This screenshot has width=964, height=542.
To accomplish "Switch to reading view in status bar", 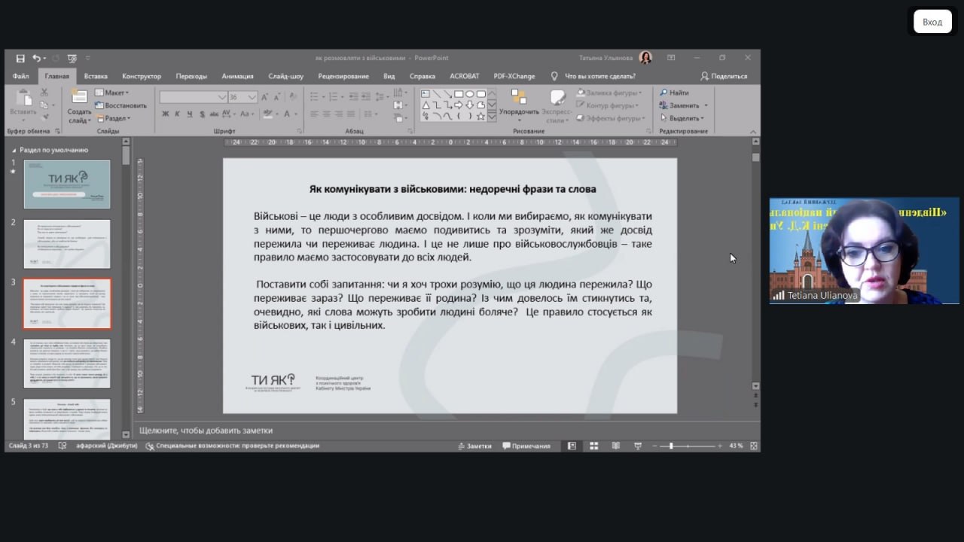I will (615, 446).
